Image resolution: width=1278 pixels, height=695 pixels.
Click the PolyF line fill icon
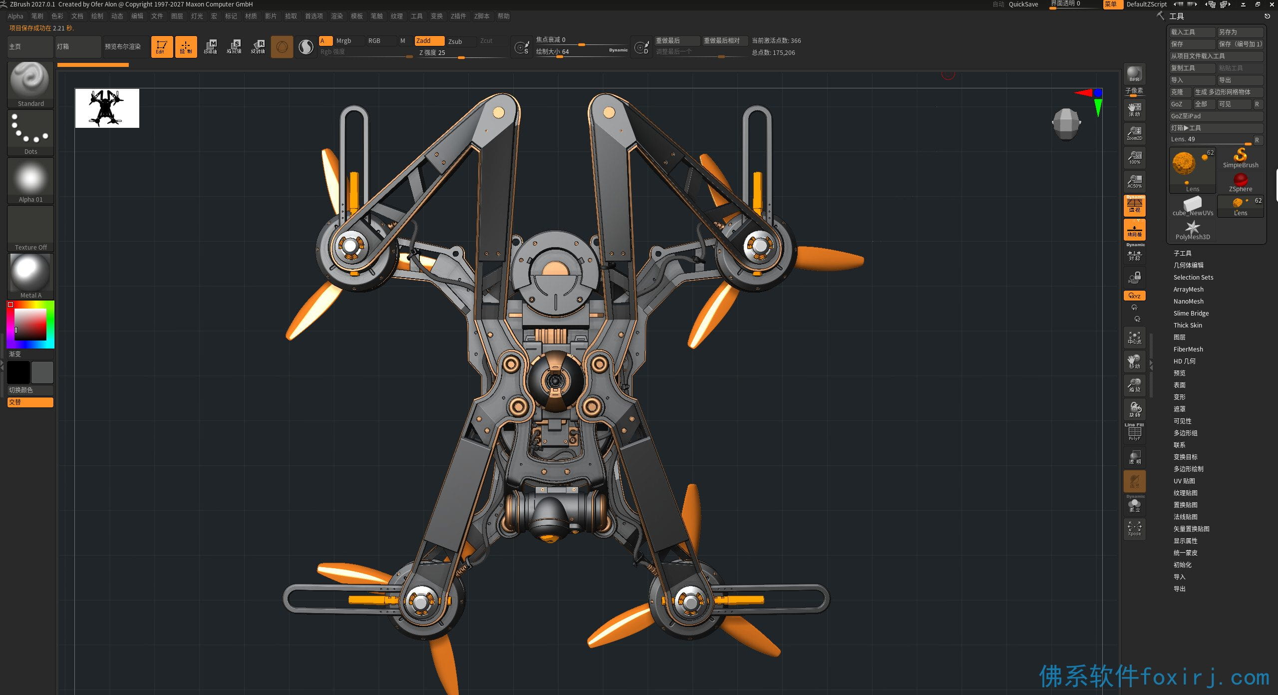pos(1134,432)
